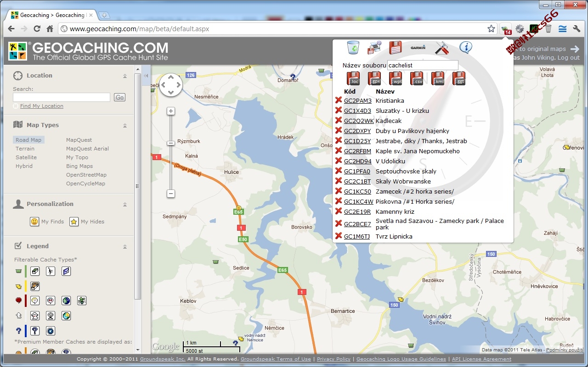Image resolution: width=588 pixels, height=367 pixels.
Task: Export list as .loc file
Action: (x=353, y=78)
